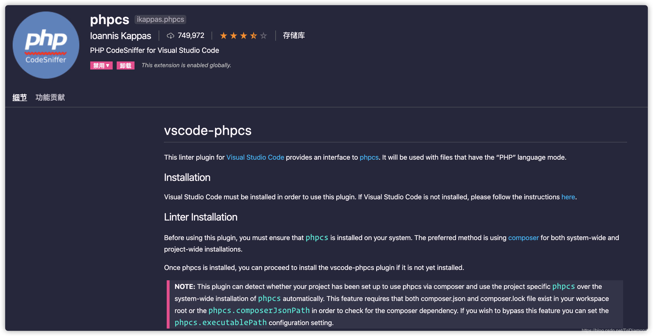Viewport: 653px width, 336px height.
Task: Switch to the 细节 details tab
Action: pos(20,97)
